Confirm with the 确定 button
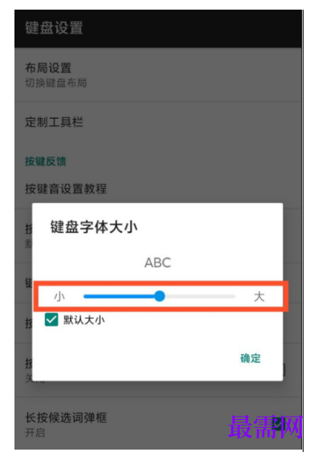318x452 pixels. coord(251,358)
